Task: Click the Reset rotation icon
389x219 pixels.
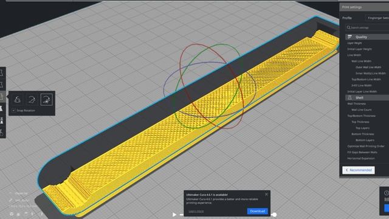Action: [17, 100]
